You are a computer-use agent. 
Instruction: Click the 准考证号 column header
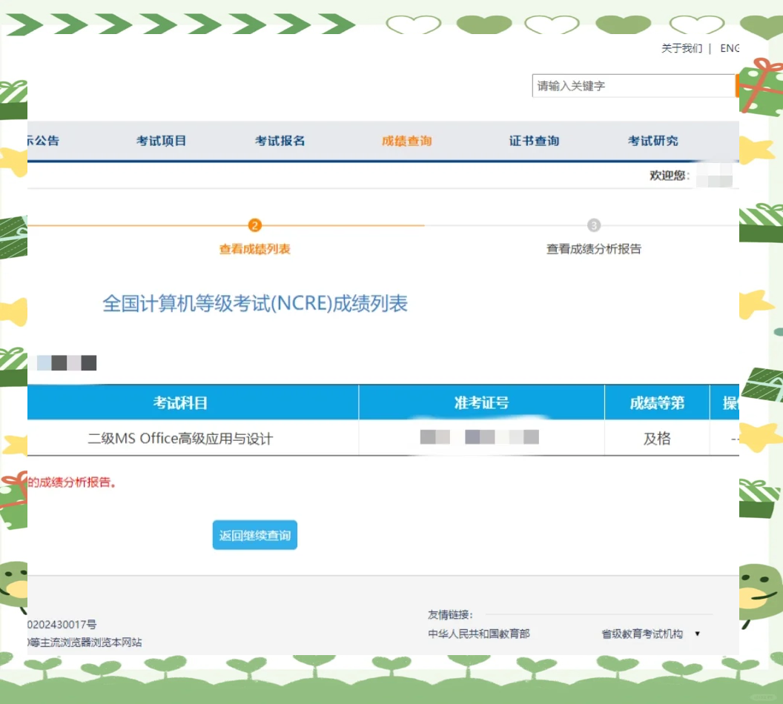(x=481, y=403)
